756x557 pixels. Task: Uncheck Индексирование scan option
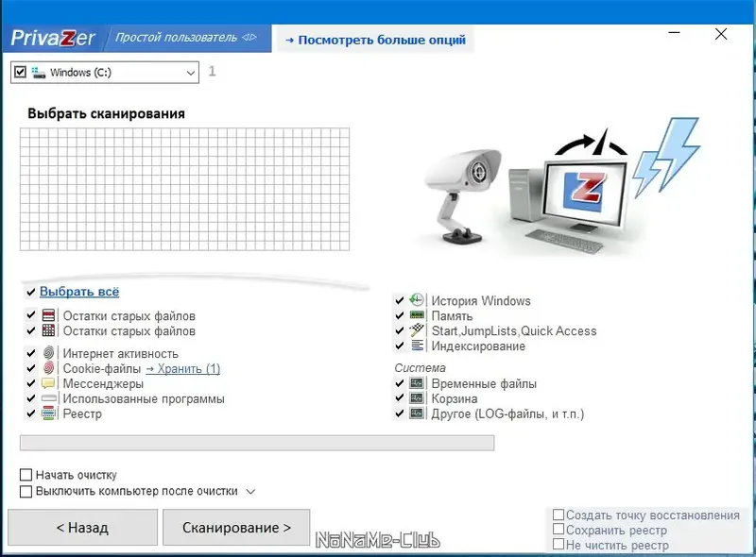coord(399,346)
